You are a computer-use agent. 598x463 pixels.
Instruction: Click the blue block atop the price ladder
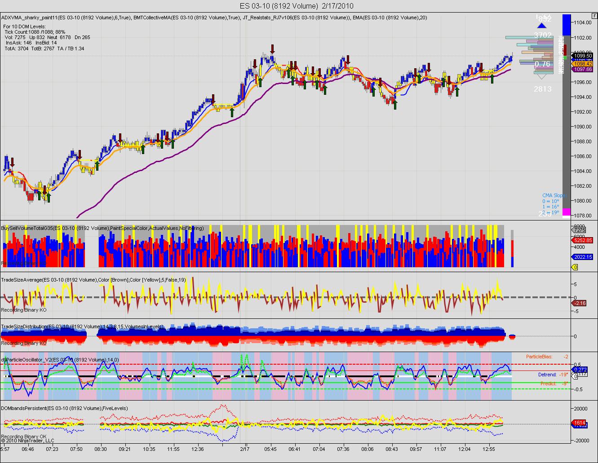(567, 25)
